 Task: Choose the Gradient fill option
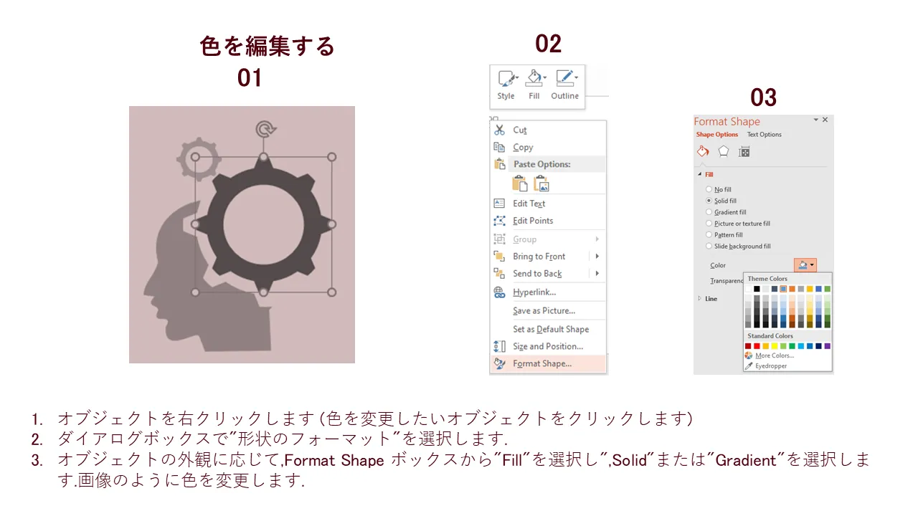click(x=709, y=212)
